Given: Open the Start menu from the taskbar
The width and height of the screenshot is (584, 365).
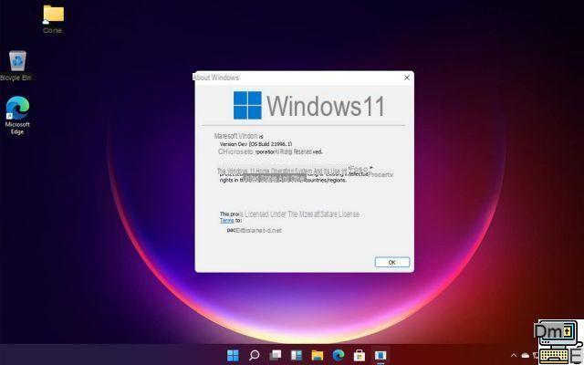Looking at the screenshot, I should 233,355.
